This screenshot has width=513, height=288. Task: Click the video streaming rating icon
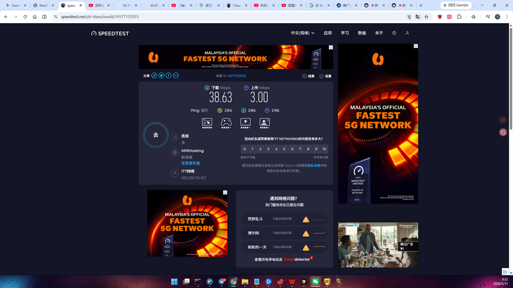click(246, 122)
